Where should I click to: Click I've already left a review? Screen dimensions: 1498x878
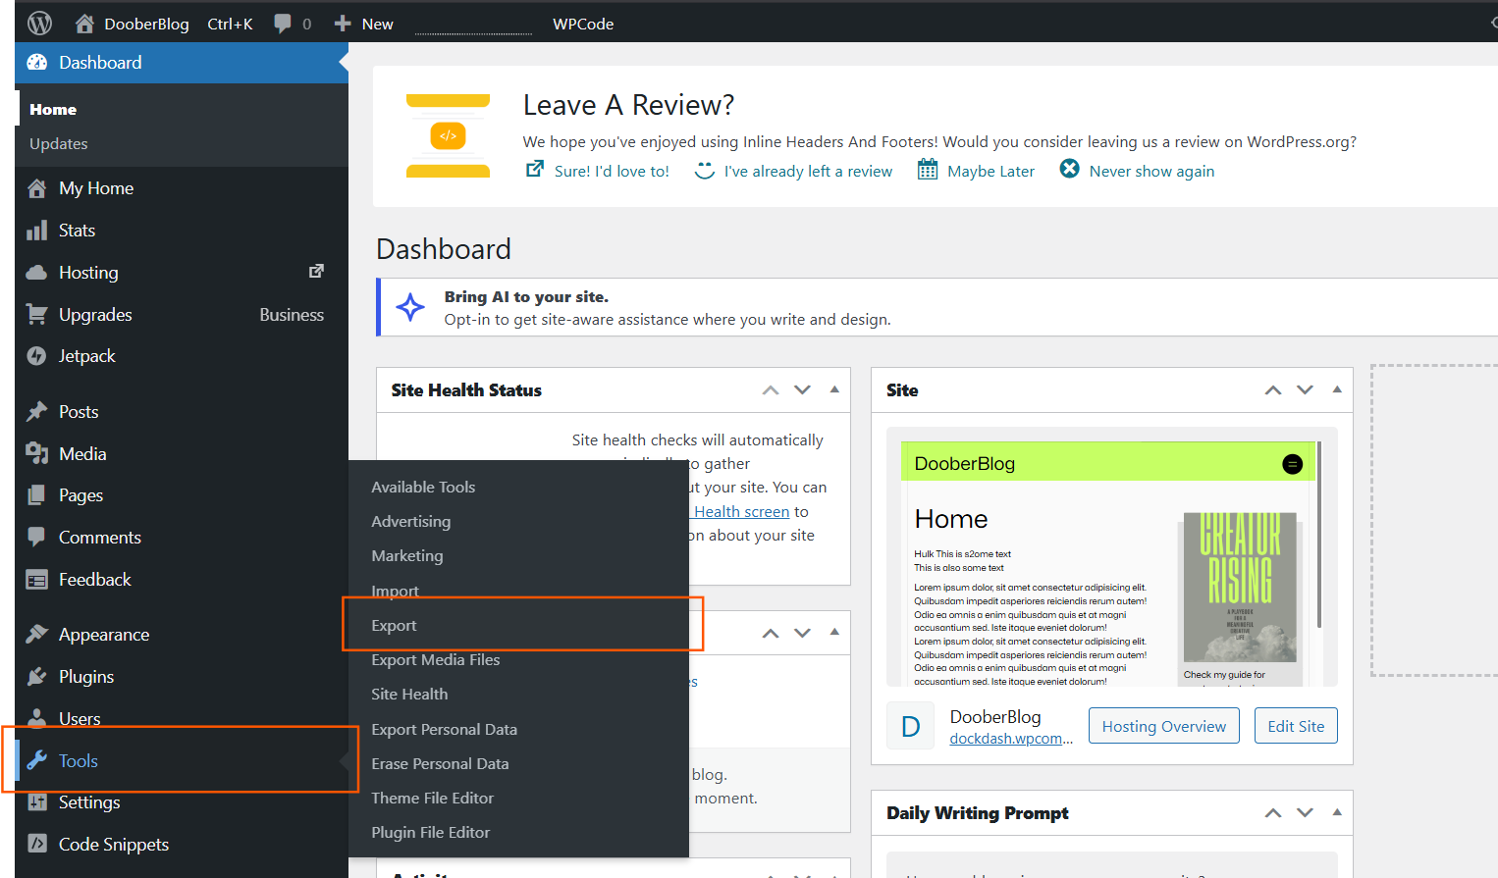[x=808, y=171]
